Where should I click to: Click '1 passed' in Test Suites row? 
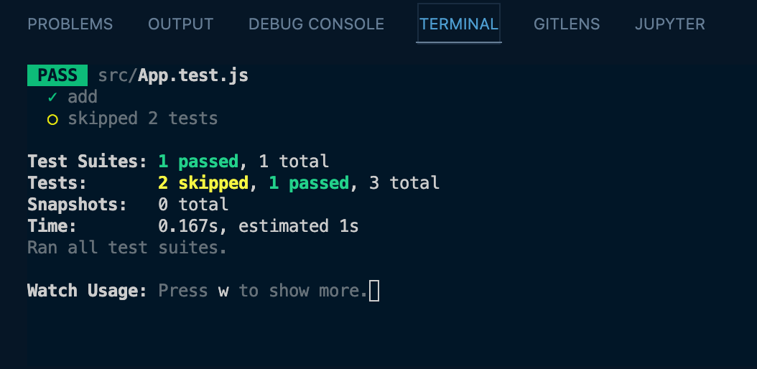pyautogui.click(x=198, y=162)
